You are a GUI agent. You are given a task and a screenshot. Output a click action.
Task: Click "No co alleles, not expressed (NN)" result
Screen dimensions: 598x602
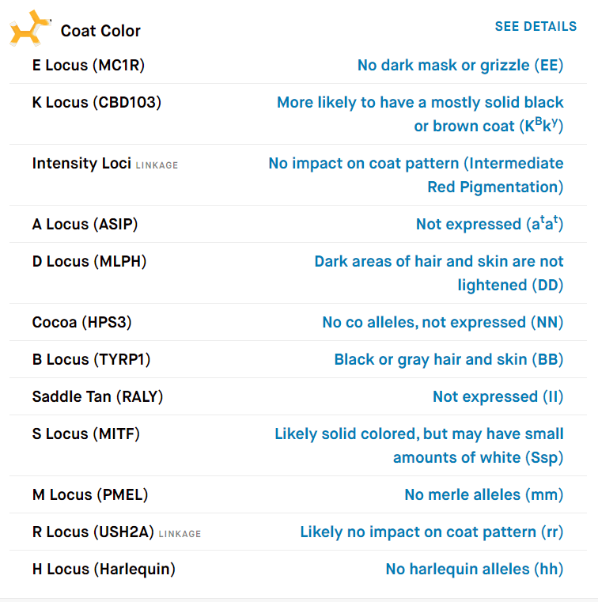(x=442, y=322)
